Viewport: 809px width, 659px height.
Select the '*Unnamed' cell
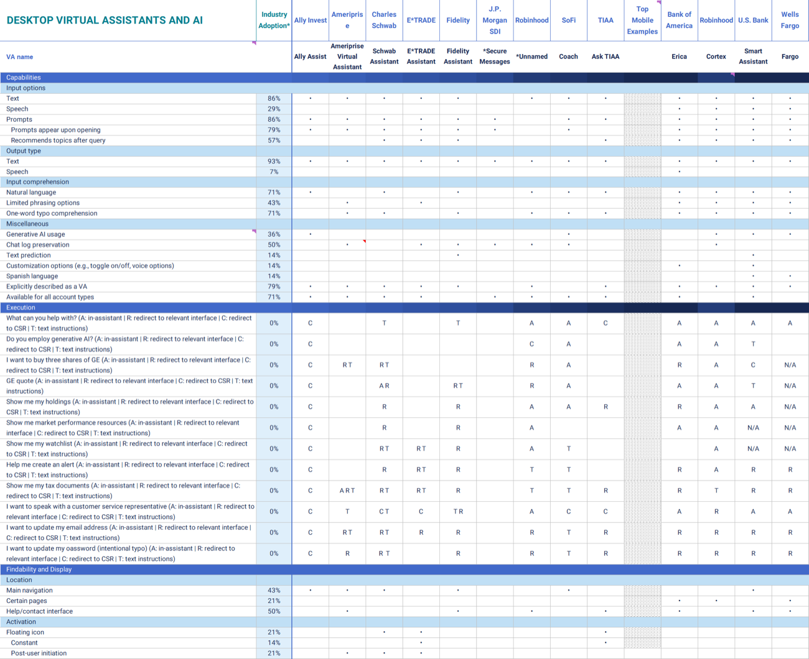[532, 57]
